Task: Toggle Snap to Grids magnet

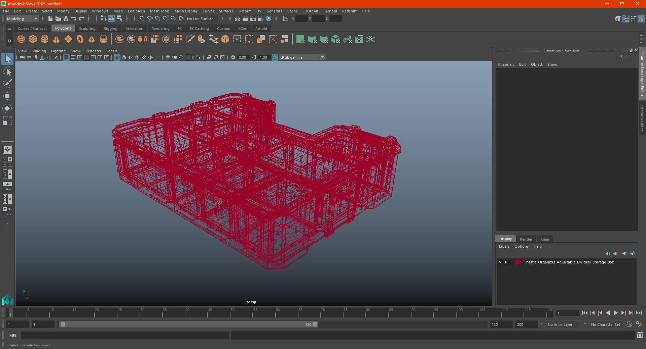Action: coord(142,19)
